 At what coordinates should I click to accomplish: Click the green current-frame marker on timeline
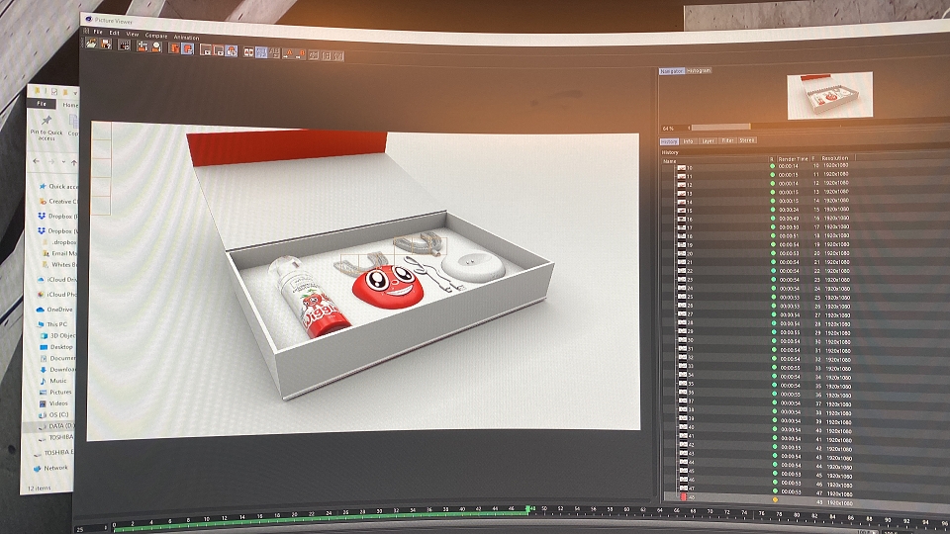(x=528, y=510)
